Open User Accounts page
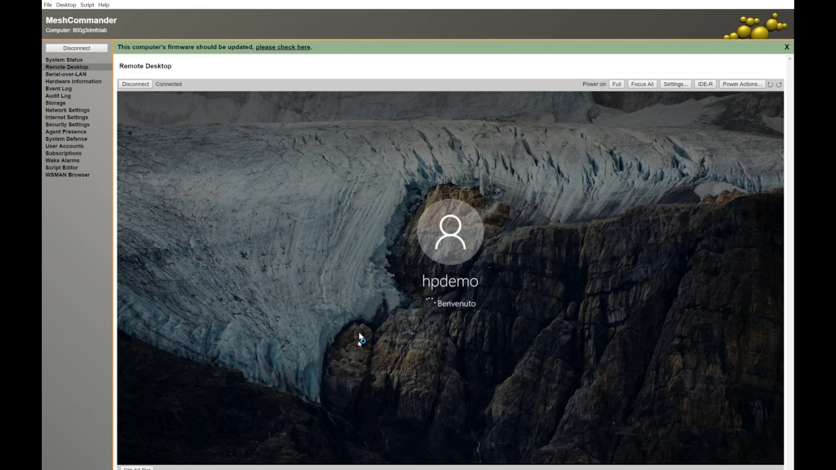 point(65,146)
